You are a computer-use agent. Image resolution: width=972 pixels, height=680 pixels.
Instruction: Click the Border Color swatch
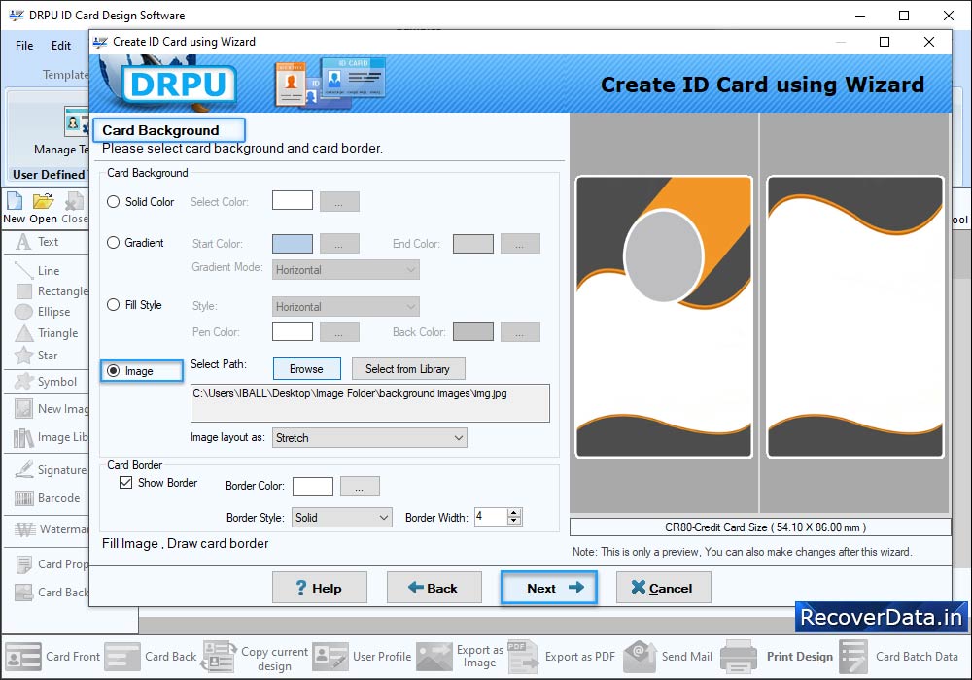click(312, 487)
